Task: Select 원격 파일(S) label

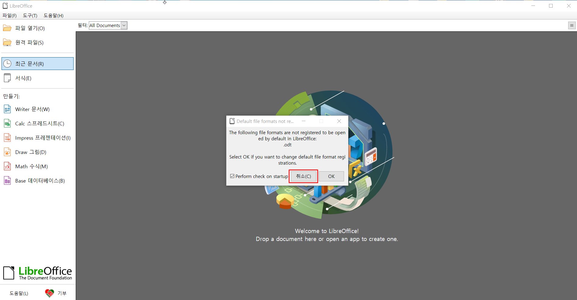Action: [x=30, y=42]
